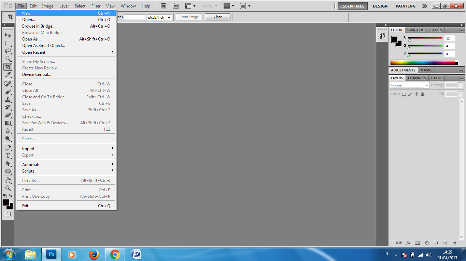Open the Delete Layer trash icon
Screen dimensions: 466x261
(x=454, y=243)
